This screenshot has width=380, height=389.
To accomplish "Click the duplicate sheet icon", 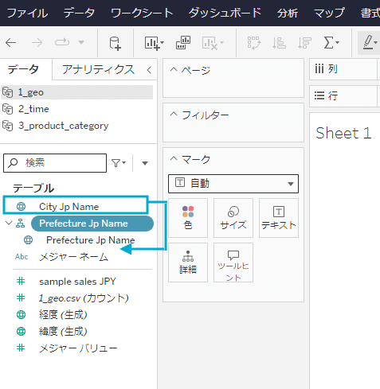I will click(x=183, y=43).
